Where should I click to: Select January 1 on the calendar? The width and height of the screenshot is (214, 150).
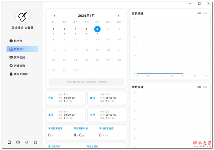[x=53, y=29]
